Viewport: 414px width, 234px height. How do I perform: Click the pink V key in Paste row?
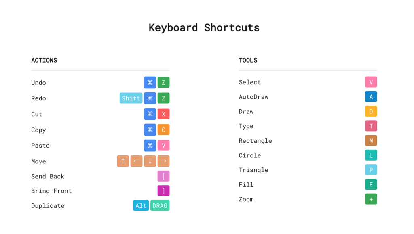pyautogui.click(x=163, y=146)
